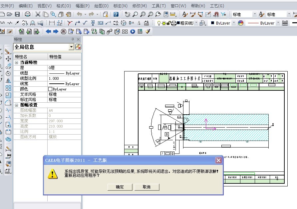Click the blue left arrow icon

[x=48, y=32]
